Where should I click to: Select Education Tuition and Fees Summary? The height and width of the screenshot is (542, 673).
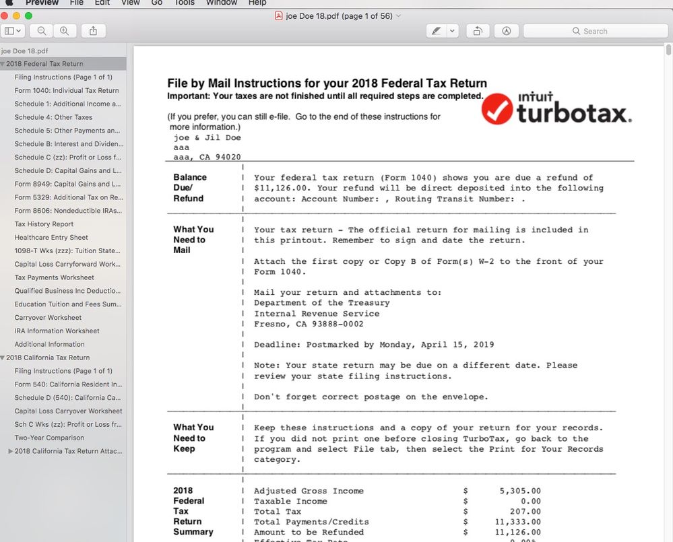pos(68,304)
